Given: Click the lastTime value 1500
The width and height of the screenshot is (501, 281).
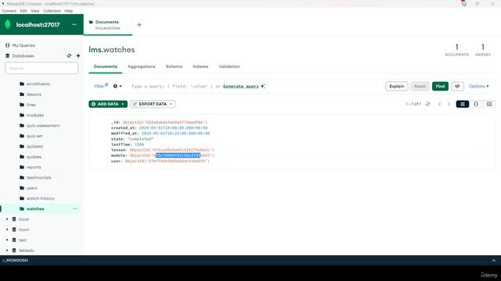Looking at the screenshot, I should pyautogui.click(x=139, y=144).
